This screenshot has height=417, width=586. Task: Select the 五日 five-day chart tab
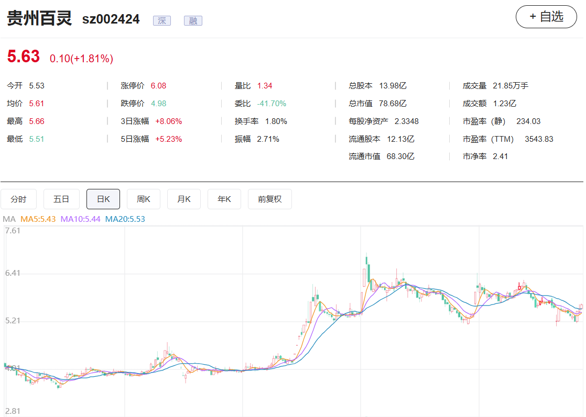point(61,199)
